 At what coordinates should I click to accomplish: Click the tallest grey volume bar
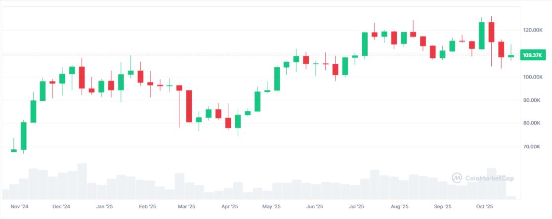(82, 180)
